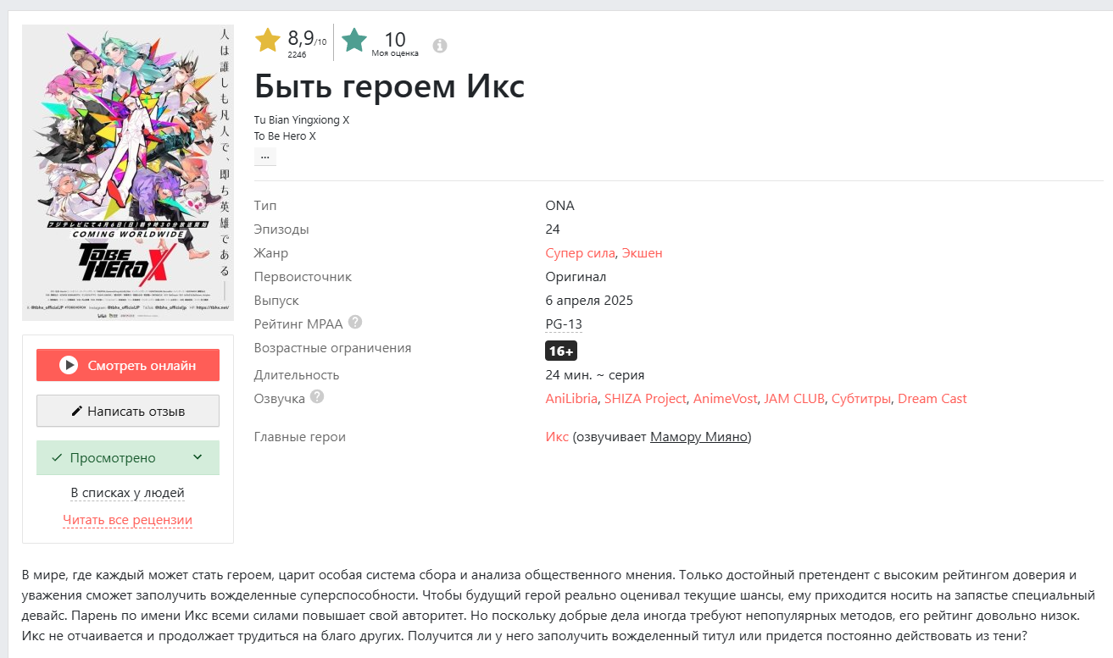The height and width of the screenshot is (658, 1113).
Task: Choose Dream Cast voice-over
Action: tap(932, 399)
